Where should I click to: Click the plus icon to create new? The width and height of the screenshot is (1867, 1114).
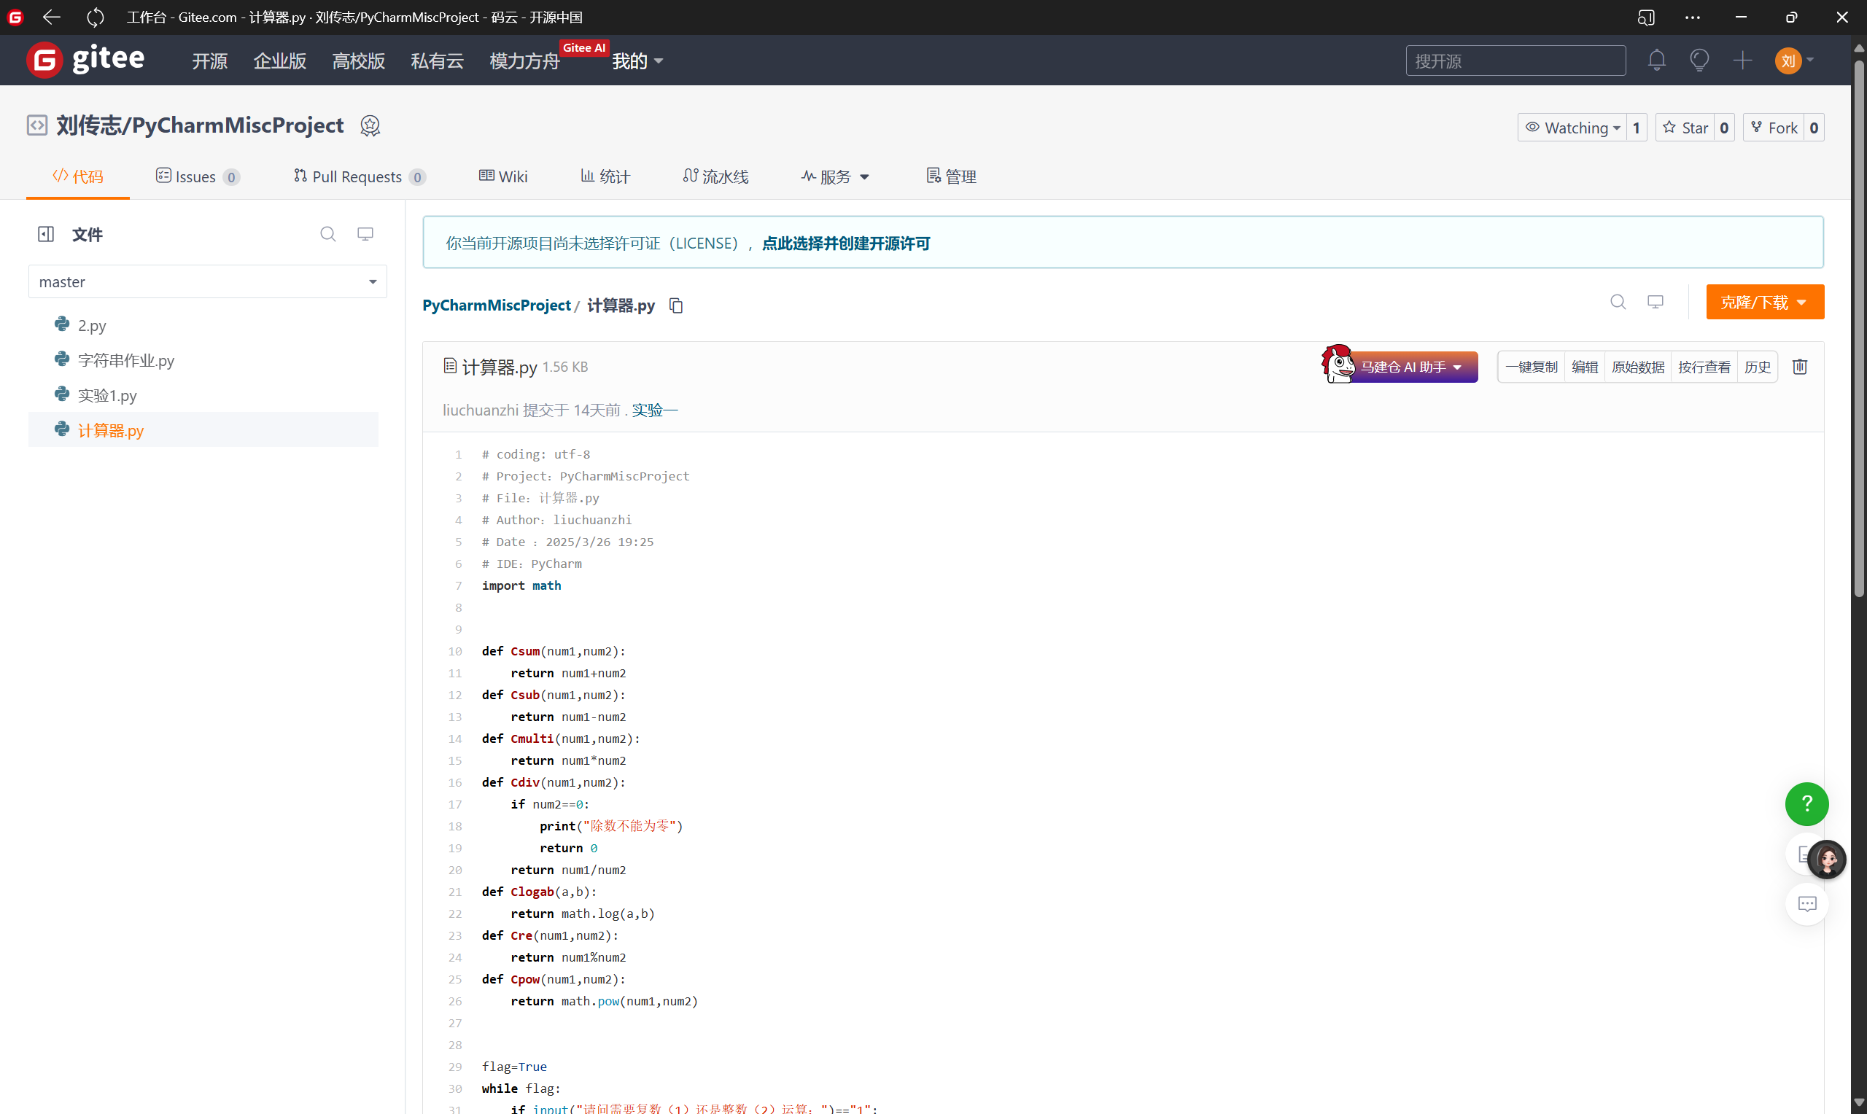[1742, 60]
